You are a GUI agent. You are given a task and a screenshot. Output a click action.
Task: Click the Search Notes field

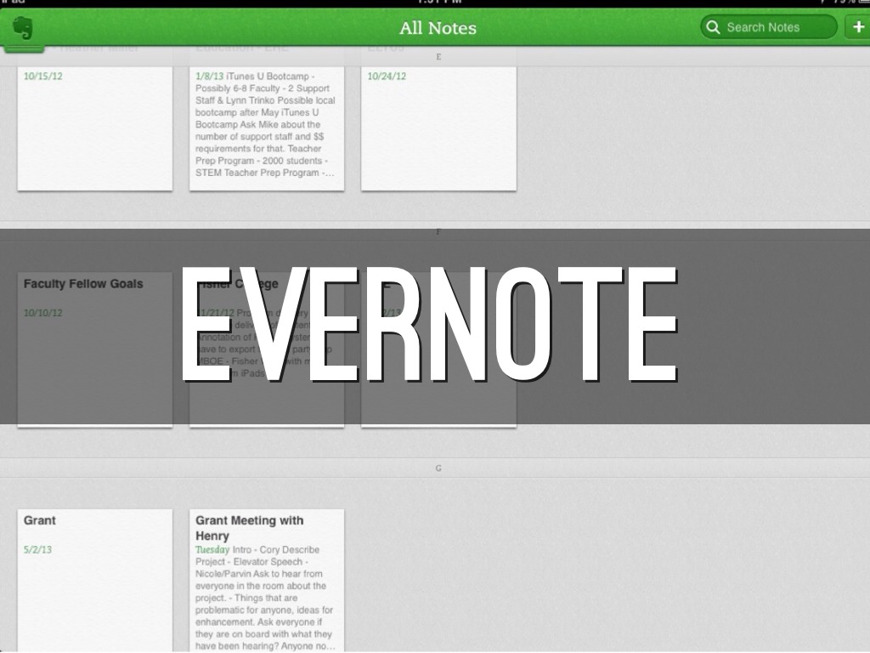click(769, 27)
